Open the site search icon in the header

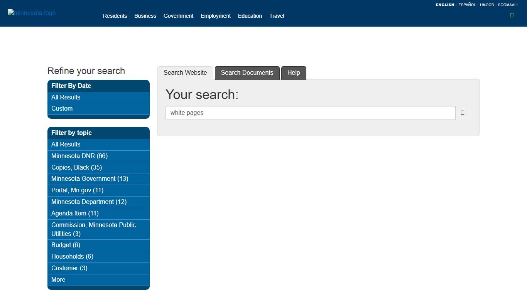tap(512, 15)
